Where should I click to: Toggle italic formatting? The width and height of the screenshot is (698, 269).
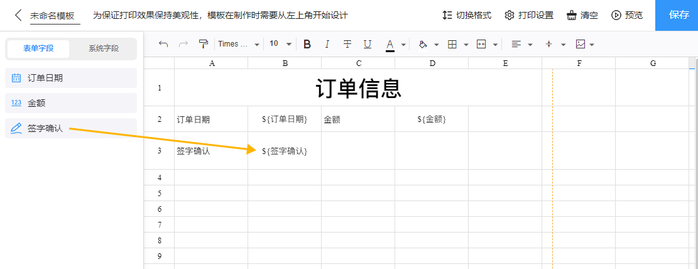[327, 44]
